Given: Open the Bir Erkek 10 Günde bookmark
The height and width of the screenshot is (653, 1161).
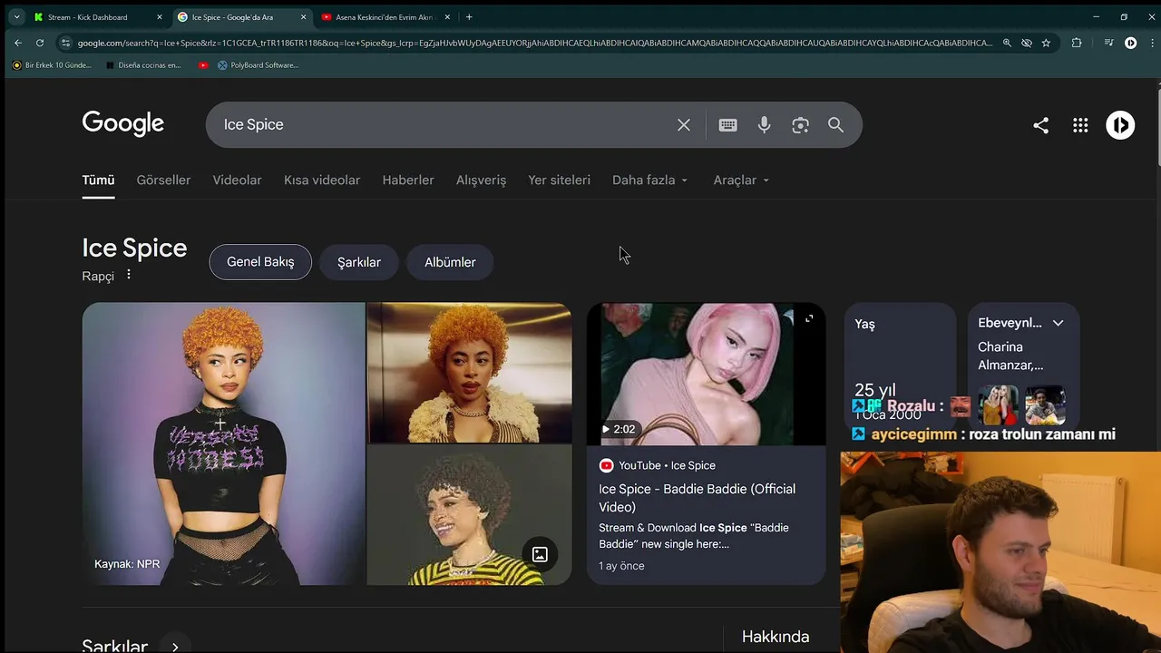Looking at the screenshot, I should click(x=52, y=65).
